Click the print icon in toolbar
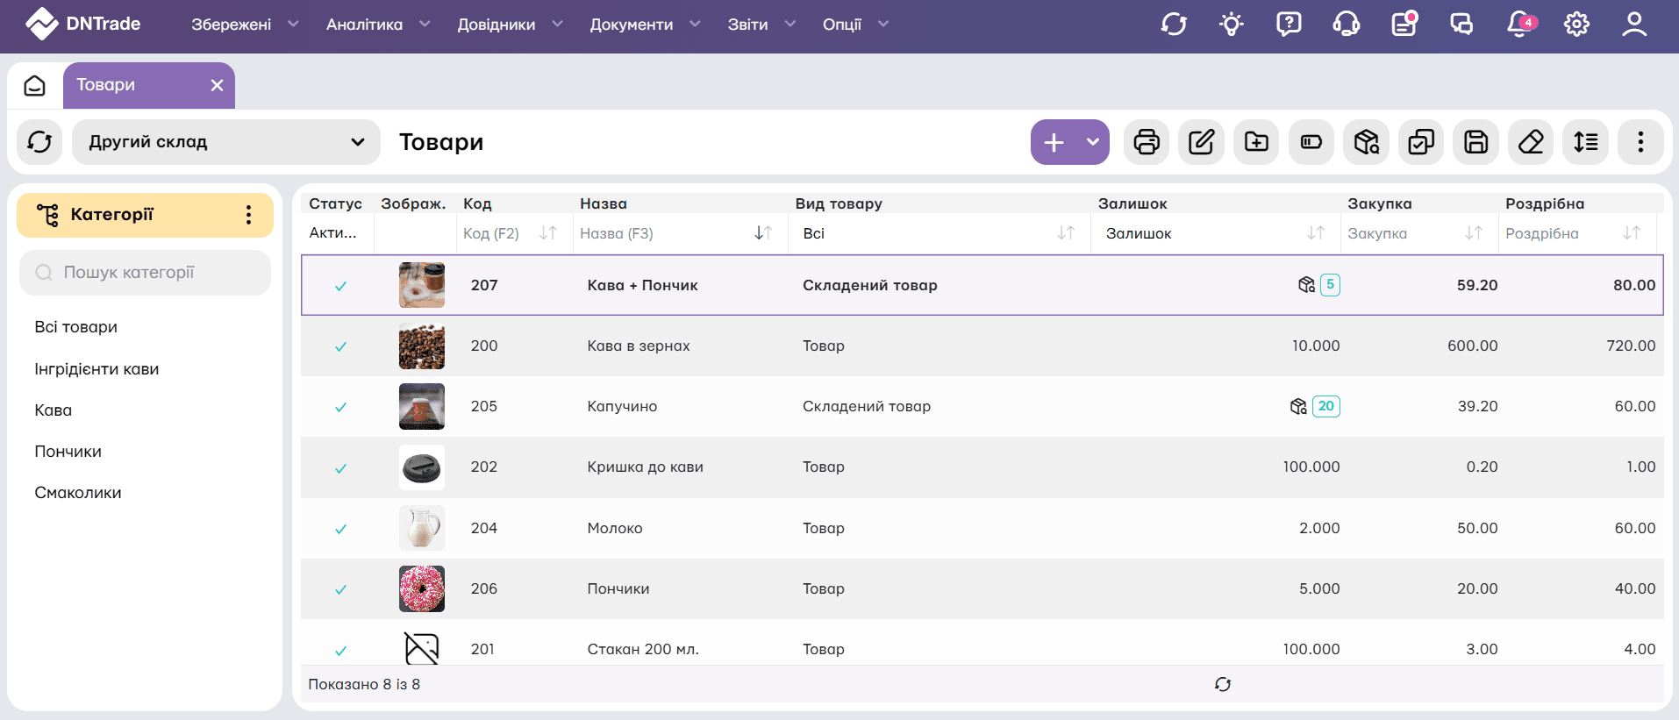This screenshot has height=720, width=1679. (x=1147, y=142)
